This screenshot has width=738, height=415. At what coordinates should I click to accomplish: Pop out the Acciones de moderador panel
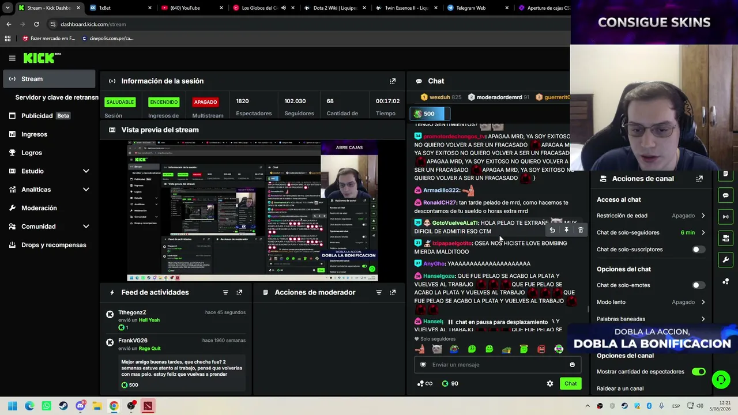click(x=393, y=293)
